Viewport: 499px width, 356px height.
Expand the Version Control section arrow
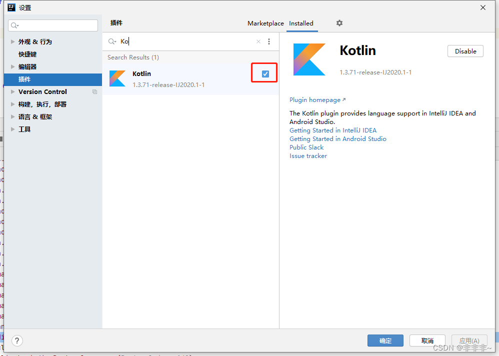pyautogui.click(x=12, y=91)
